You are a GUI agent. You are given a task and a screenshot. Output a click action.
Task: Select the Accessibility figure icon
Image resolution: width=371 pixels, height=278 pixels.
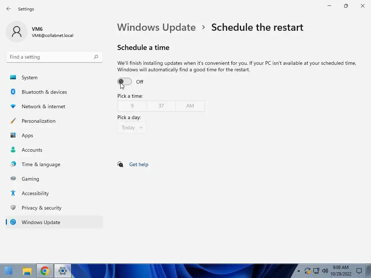[x=13, y=193]
